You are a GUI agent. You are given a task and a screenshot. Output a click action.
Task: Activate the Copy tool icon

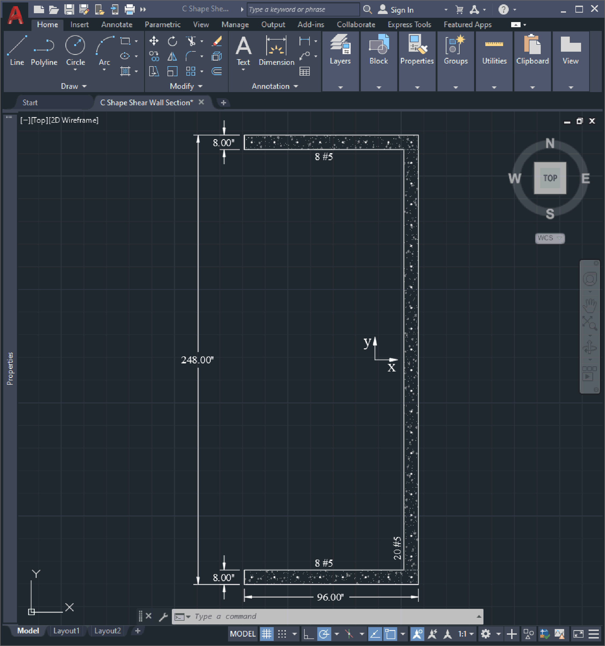[154, 56]
